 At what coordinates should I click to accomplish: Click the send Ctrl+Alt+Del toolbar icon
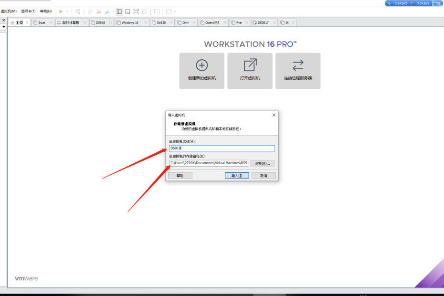(78, 11)
